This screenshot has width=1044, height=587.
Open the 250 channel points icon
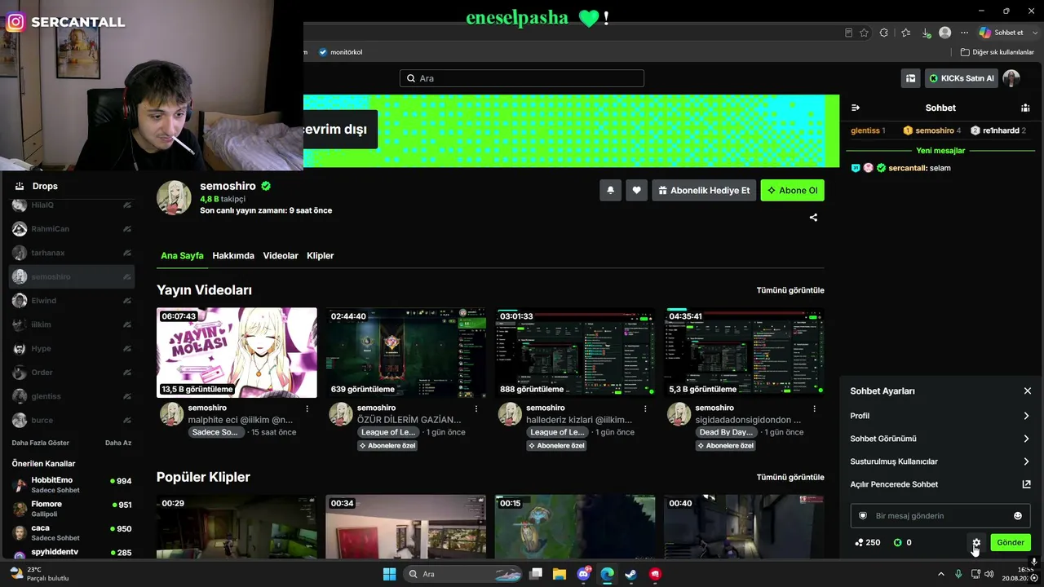pyautogui.click(x=859, y=542)
